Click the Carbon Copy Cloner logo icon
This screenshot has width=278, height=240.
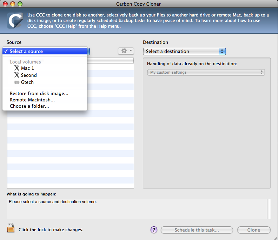point(15,20)
